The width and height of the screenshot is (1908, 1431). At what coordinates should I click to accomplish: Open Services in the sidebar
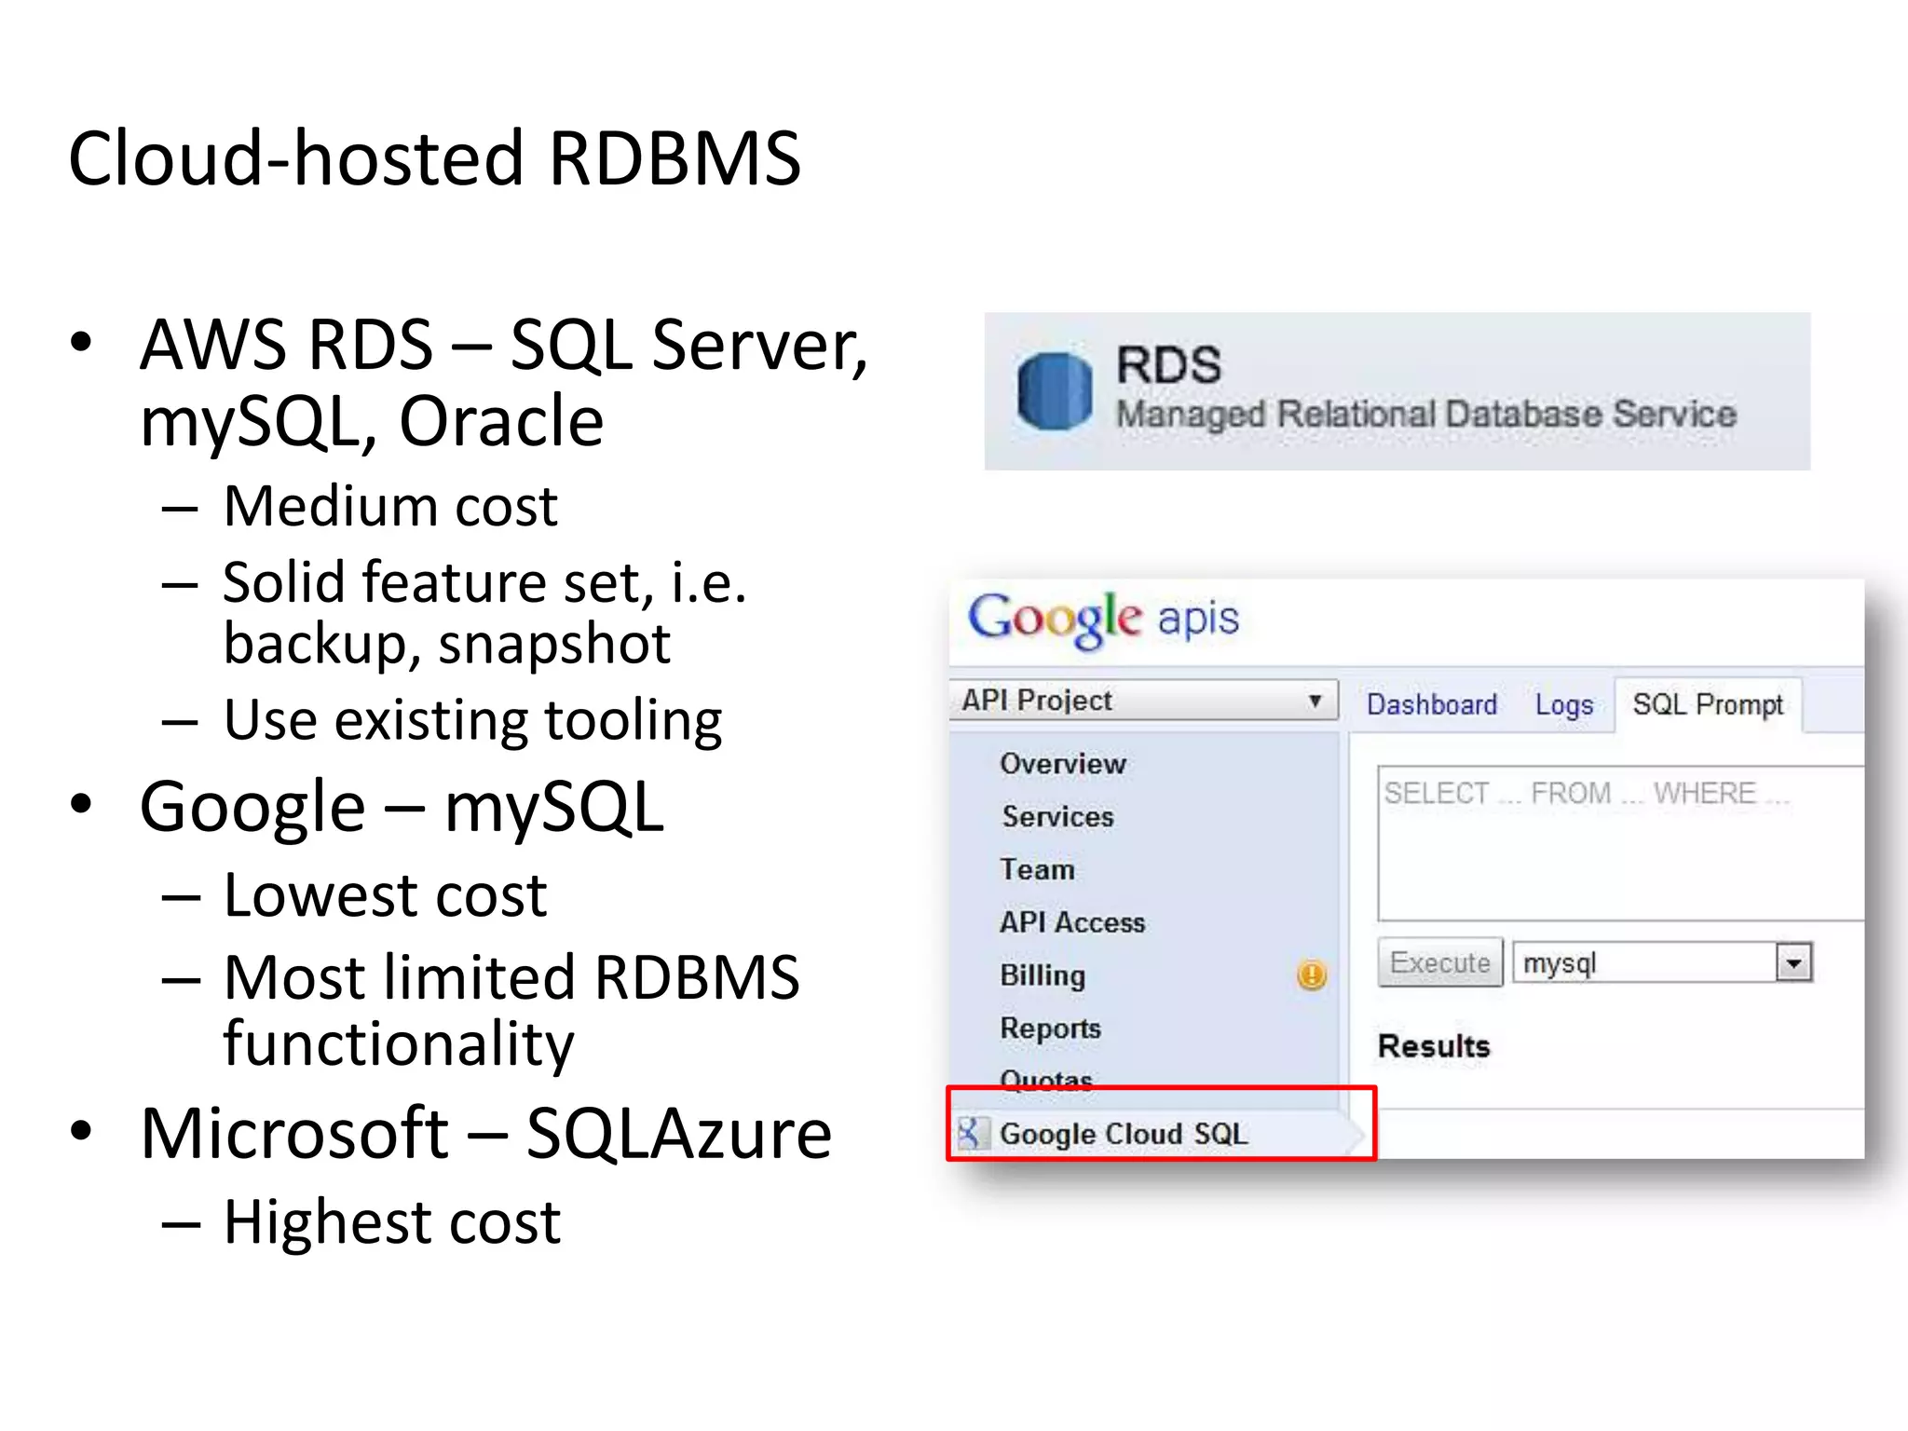[1057, 817]
